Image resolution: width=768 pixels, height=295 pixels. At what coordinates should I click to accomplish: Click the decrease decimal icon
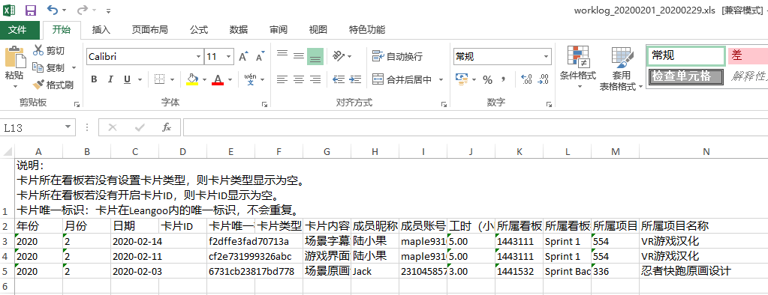(544, 79)
